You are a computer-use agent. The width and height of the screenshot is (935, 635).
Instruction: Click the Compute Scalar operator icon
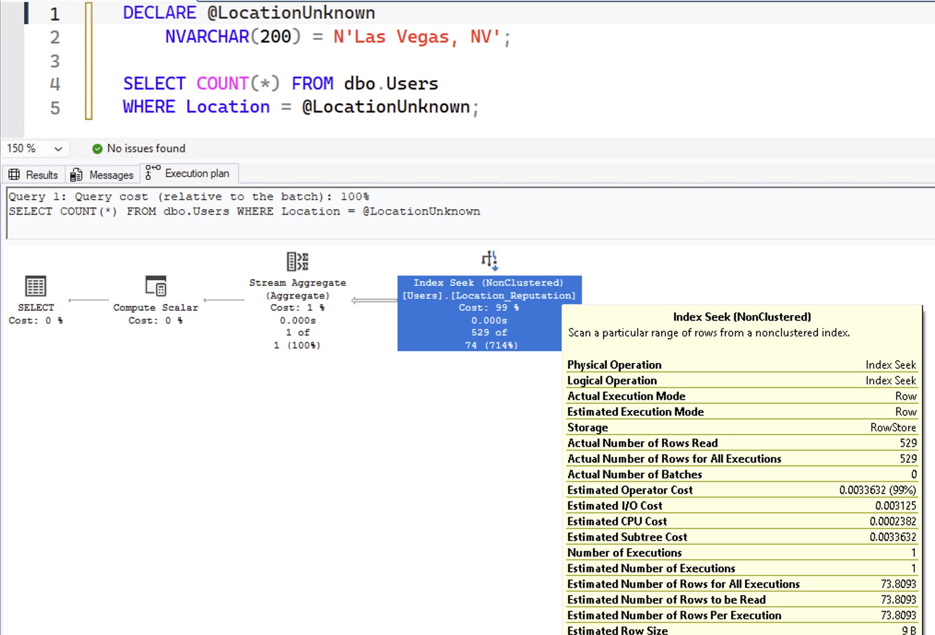click(156, 286)
